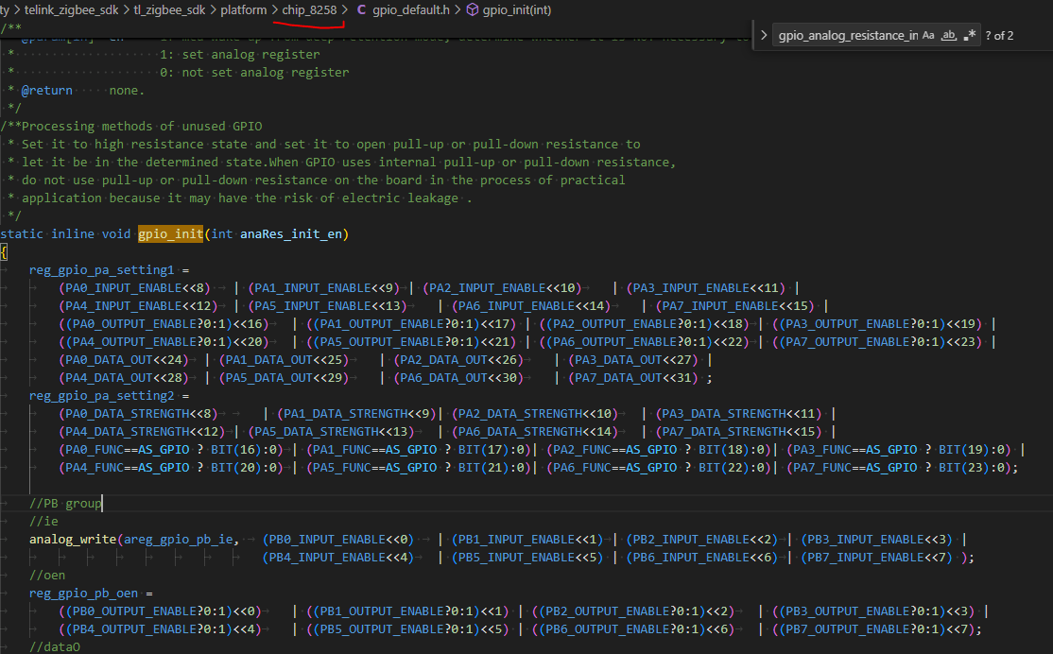Click the '//oen' comment line
This screenshot has height=654, width=1053.
(47, 576)
